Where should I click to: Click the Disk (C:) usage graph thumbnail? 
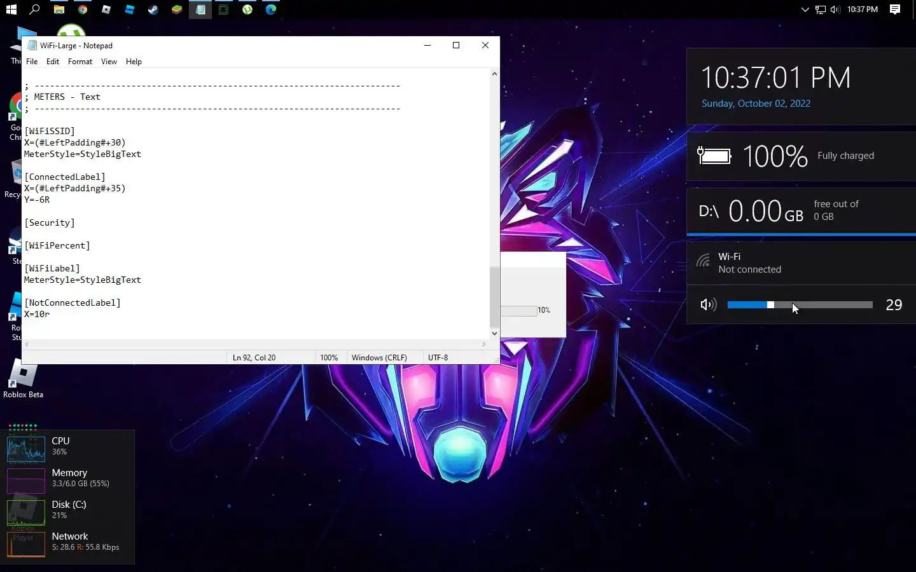click(x=26, y=512)
